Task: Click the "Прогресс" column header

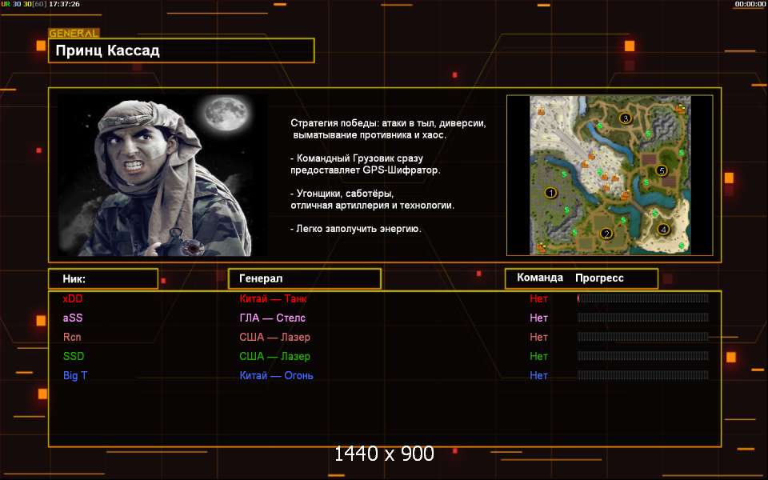Action: point(599,278)
